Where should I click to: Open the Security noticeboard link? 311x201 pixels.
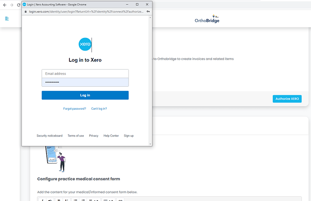[x=50, y=136]
